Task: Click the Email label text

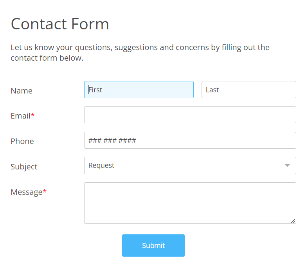Action: (20, 116)
